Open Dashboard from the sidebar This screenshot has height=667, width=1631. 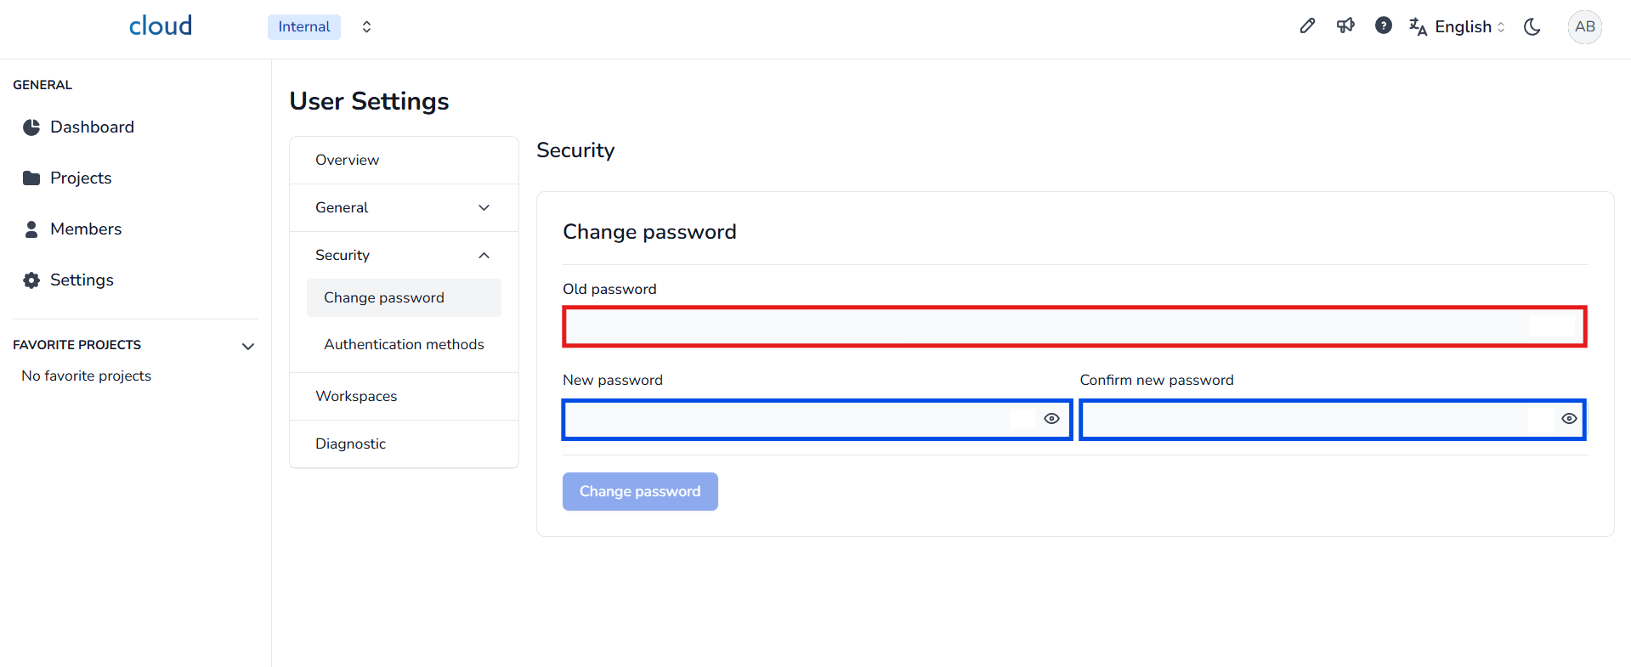tap(92, 127)
